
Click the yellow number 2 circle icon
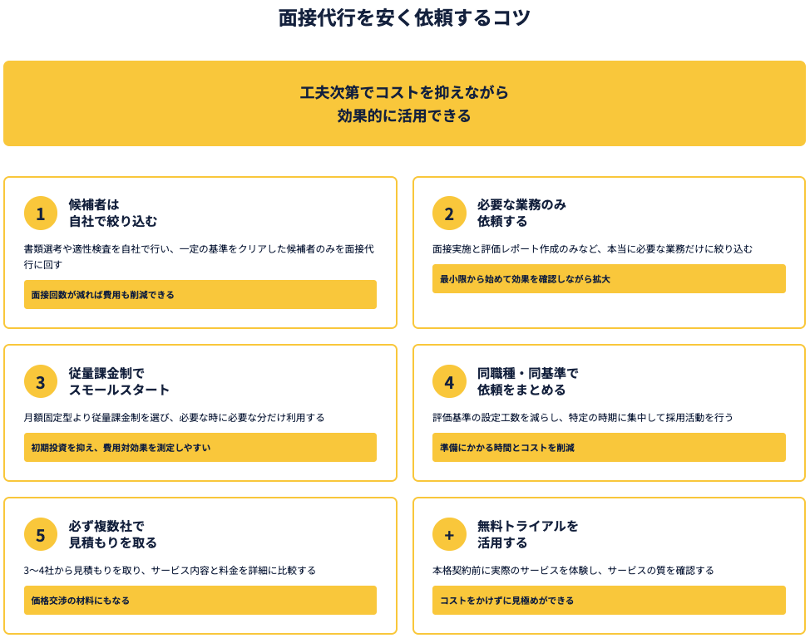pyautogui.click(x=449, y=213)
